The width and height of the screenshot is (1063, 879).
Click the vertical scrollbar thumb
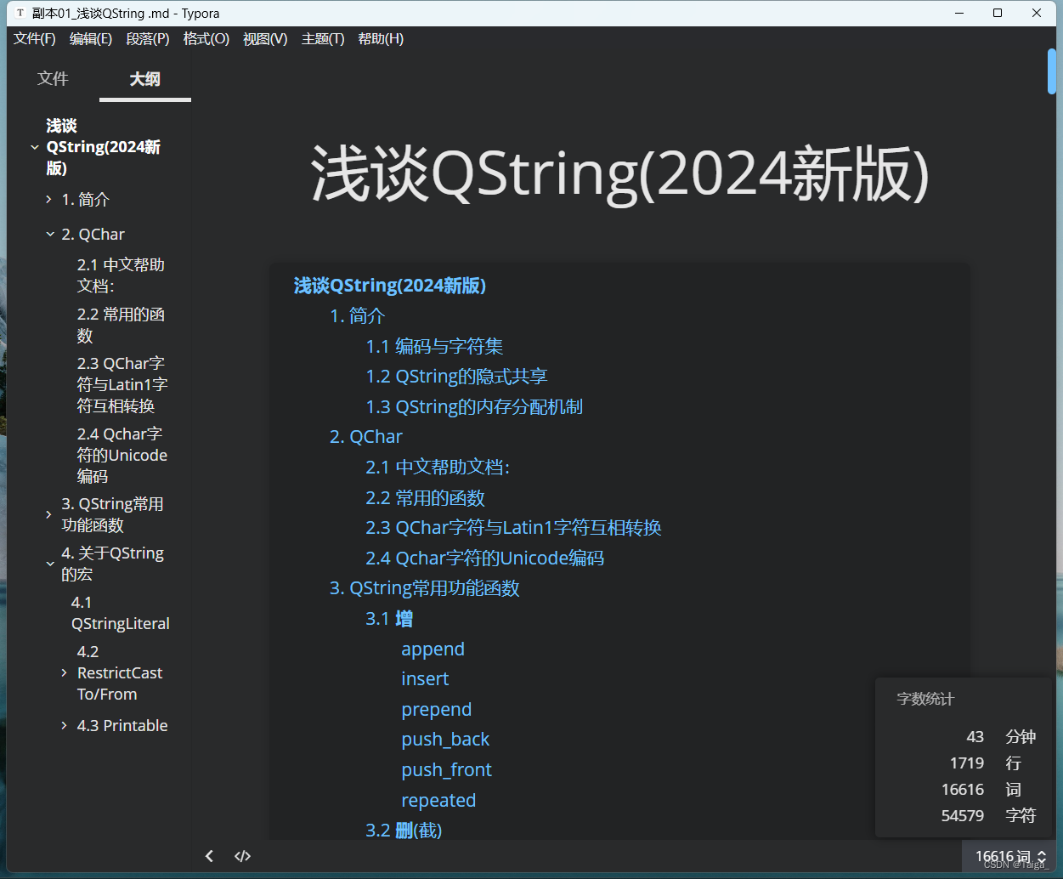click(1050, 71)
